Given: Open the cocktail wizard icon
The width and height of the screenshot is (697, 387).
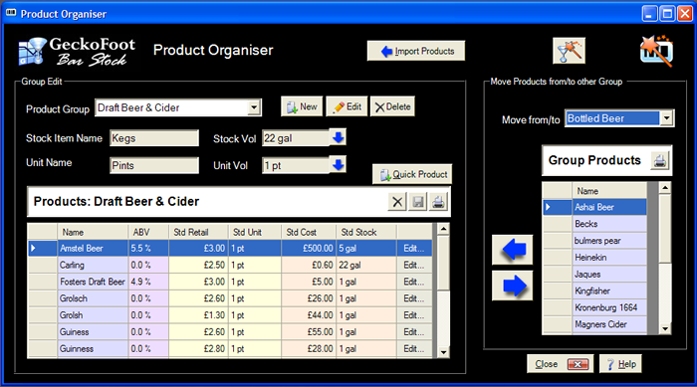Looking at the screenshot, I should coord(569,51).
